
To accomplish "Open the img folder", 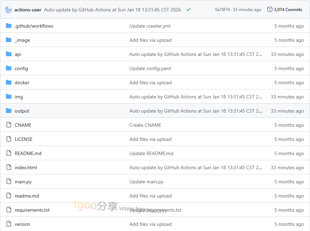I will (19, 97).
